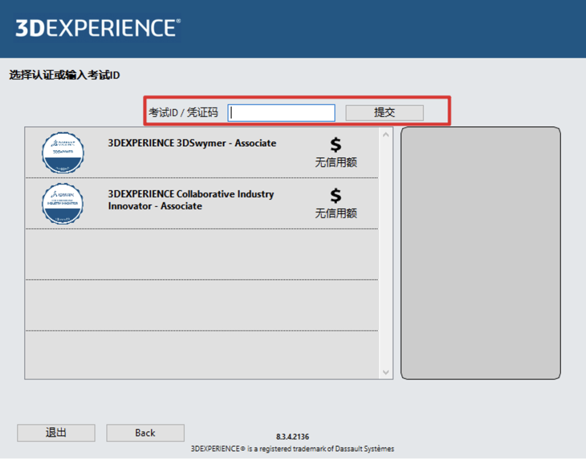Click the 3DSwymer certification badge icon
Image resolution: width=586 pixels, height=459 pixels.
point(63,153)
